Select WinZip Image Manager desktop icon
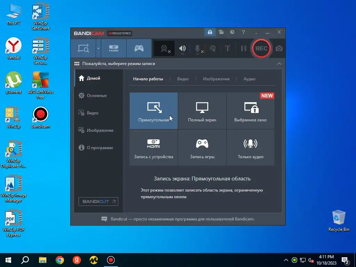Screen dimensions: 356x267 coord(14,189)
